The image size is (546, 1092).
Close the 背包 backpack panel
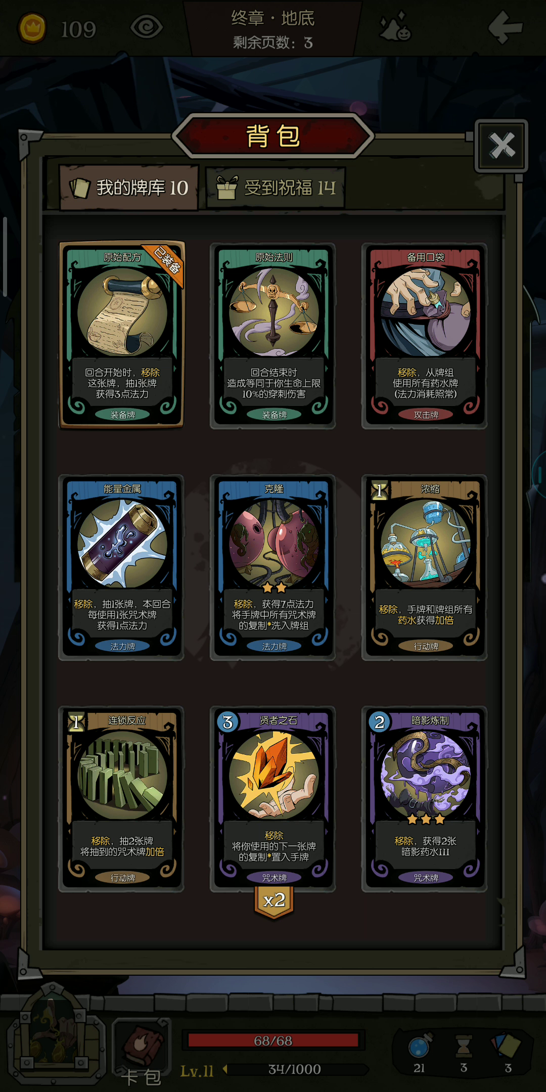point(502,146)
